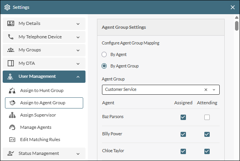
Task: Click the Manage Agents headset icon
Action: (x=12, y=127)
